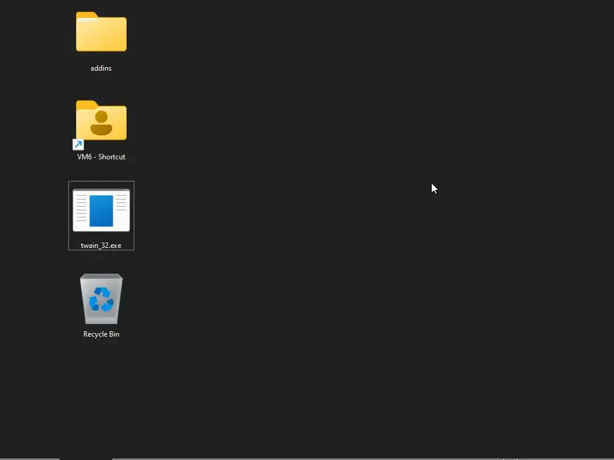Image resolution: width=614 pixels, height=460 pixels.
Task: Select the addins folder icon
Action: [x=101, y=32]
